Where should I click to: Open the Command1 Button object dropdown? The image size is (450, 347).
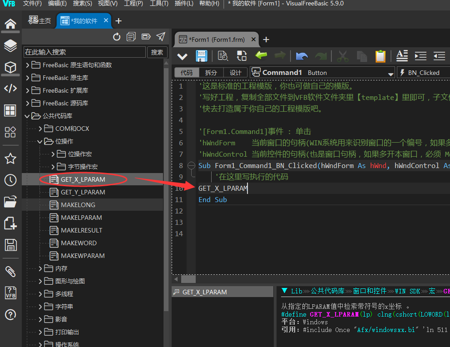coord(322,73)
